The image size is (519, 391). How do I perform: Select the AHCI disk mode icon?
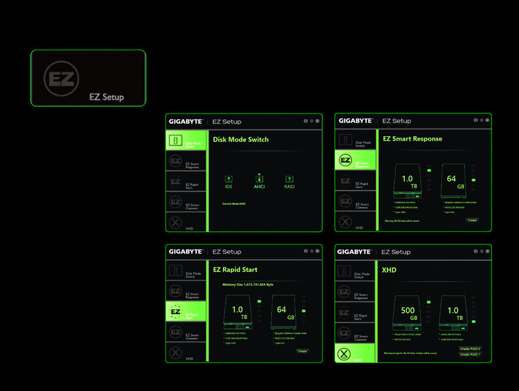click(259, 179)
